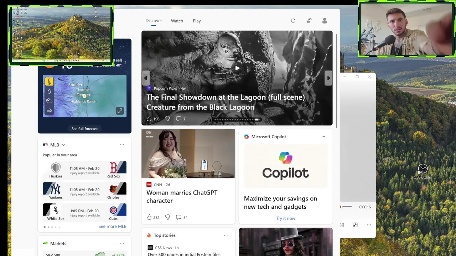
Task: Open the Play tab
Action: 197,21
